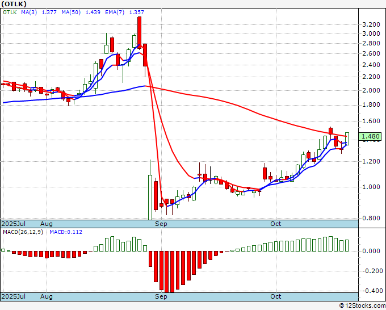Click the 1.800 price axis label
This screenshot has width=386, height=310.
[371, 104]
